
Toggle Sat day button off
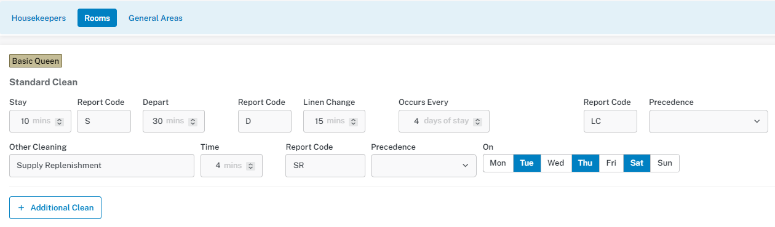(637, 163)
